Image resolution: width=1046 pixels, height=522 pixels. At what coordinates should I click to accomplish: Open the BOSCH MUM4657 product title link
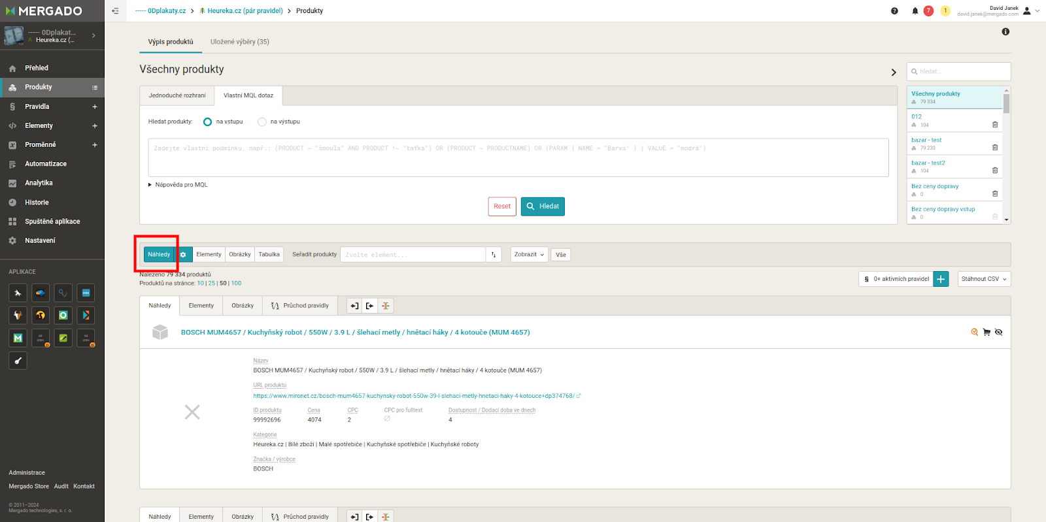click(x=355, y=333)
